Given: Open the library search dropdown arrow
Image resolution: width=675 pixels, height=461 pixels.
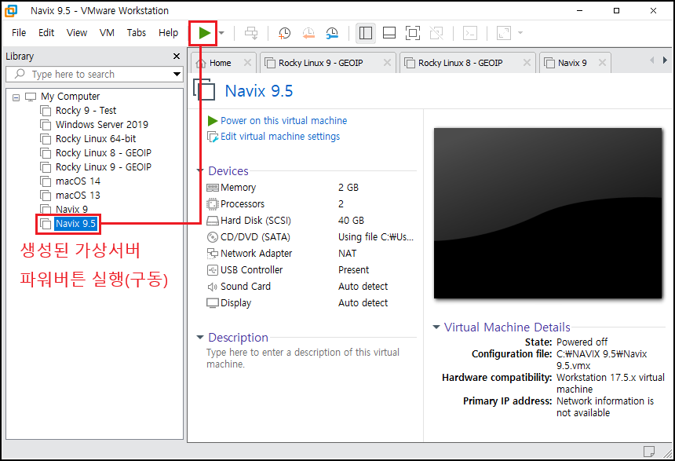Looking at the screenshot, I should [177, 74].
